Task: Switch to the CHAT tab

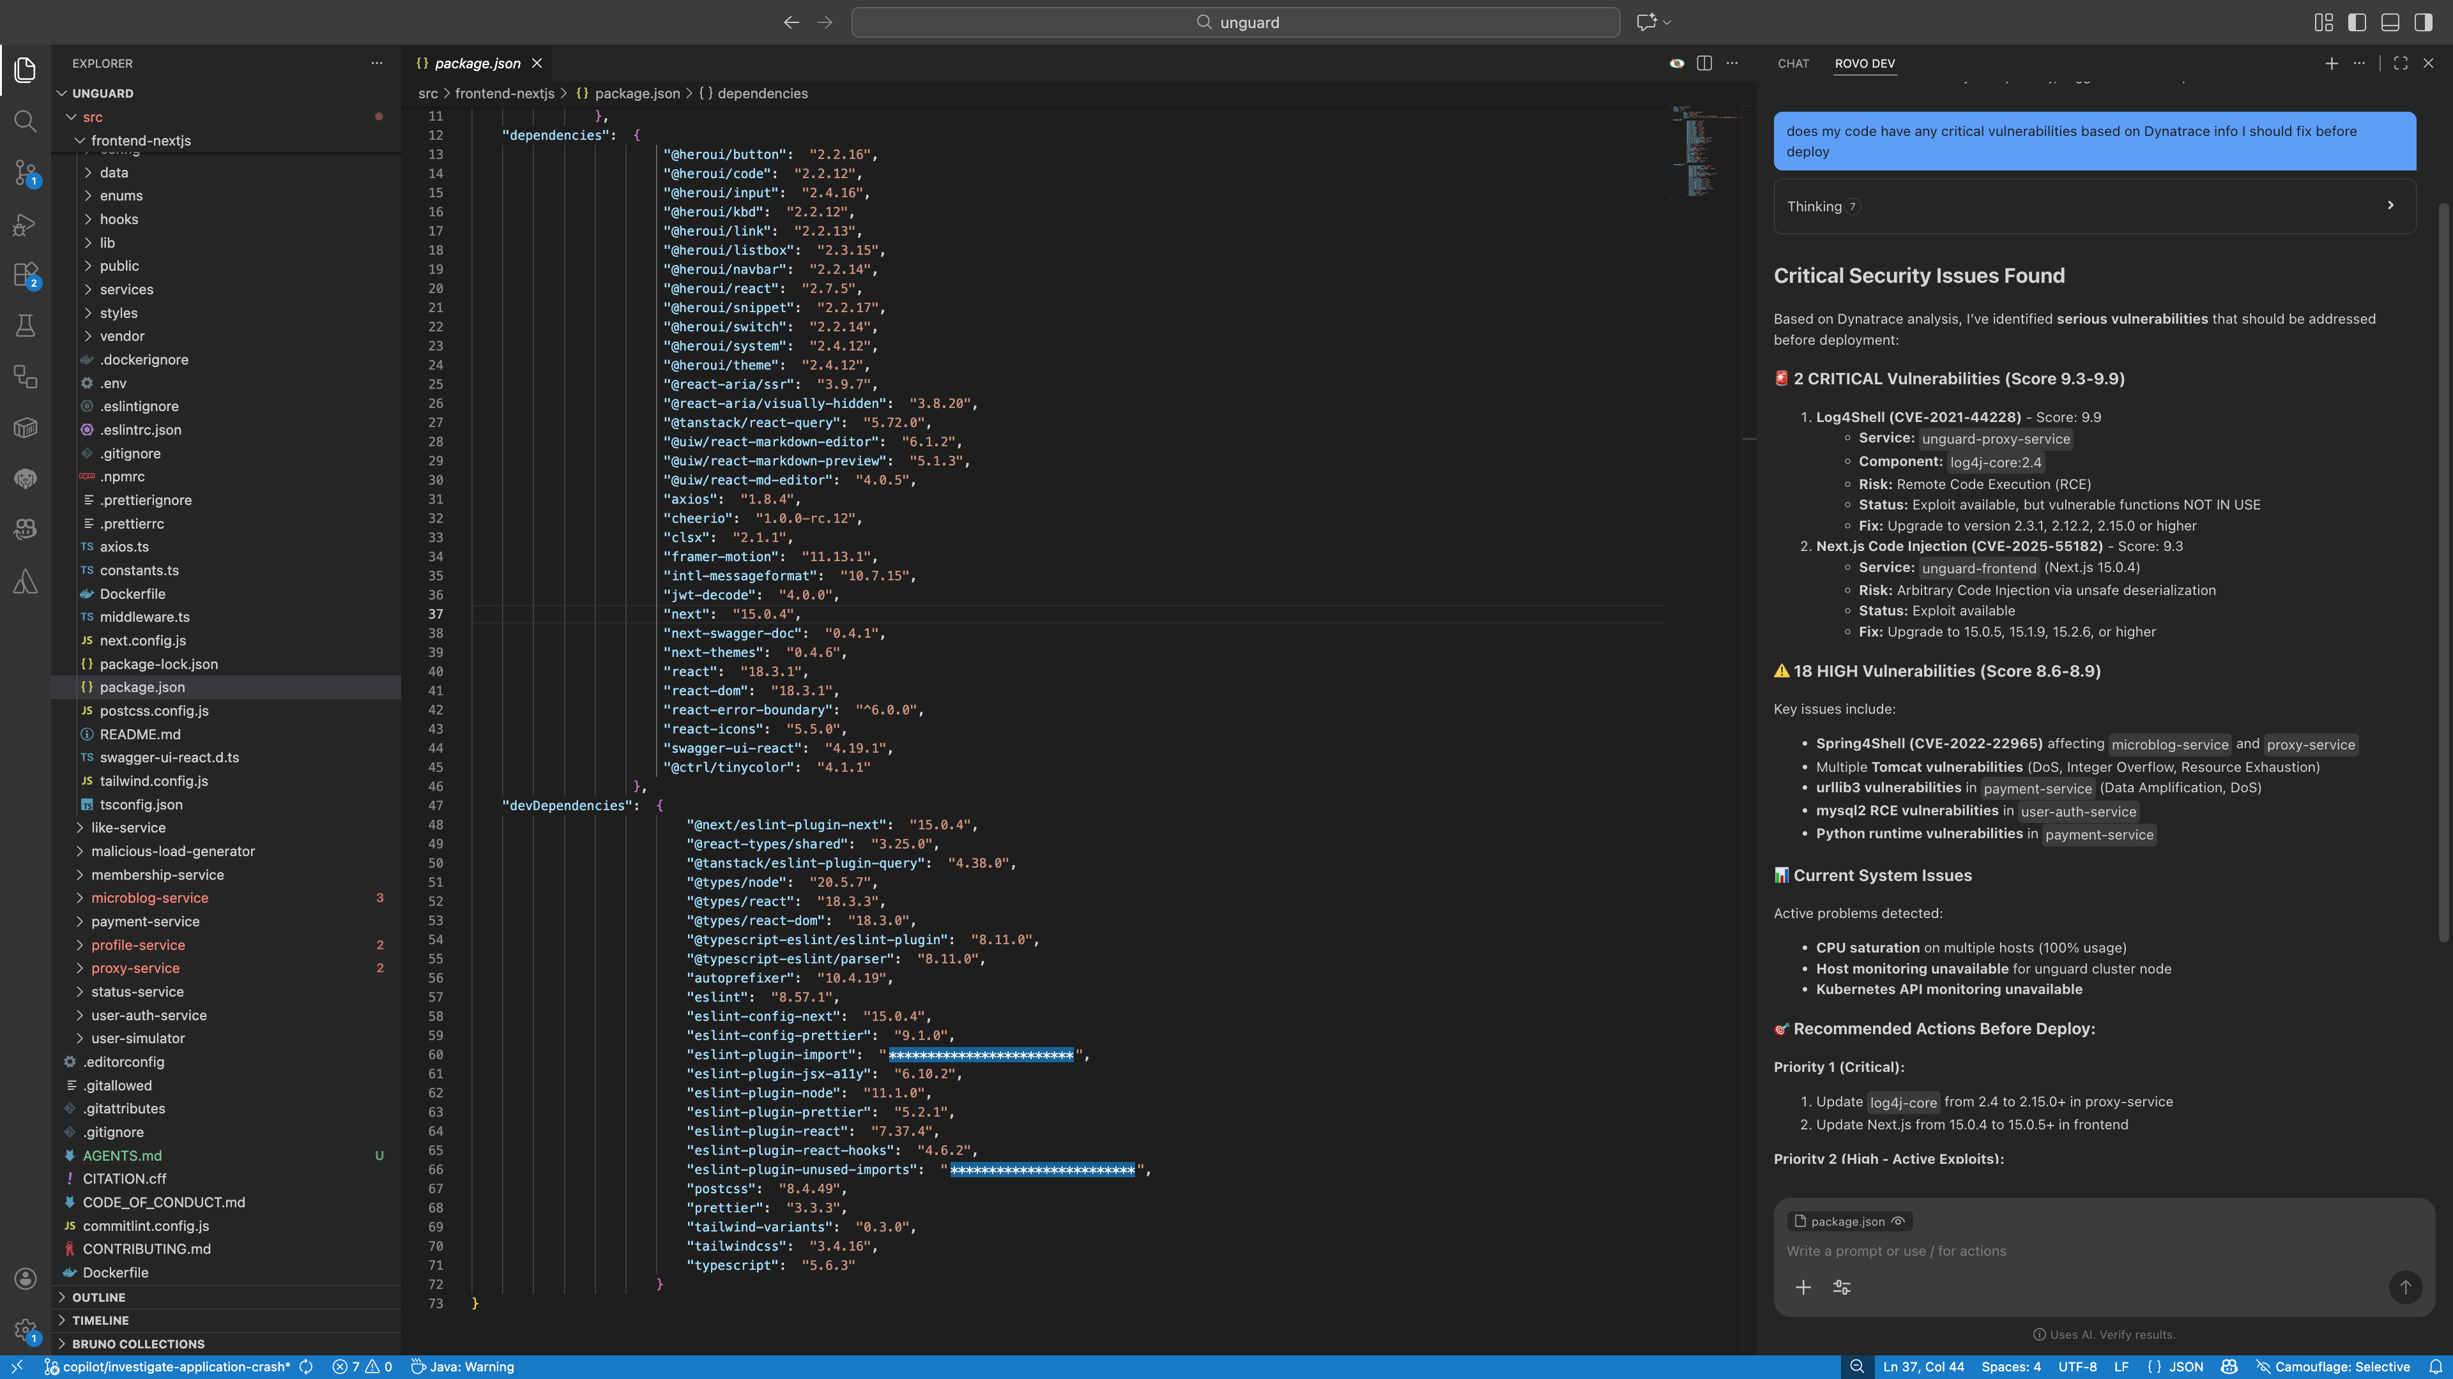Action: pos(1792,64)
